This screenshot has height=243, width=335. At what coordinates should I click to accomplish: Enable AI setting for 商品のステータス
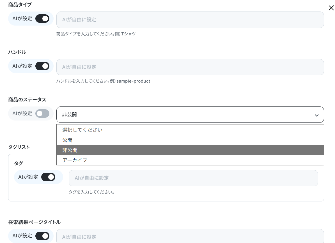(42, 113)
